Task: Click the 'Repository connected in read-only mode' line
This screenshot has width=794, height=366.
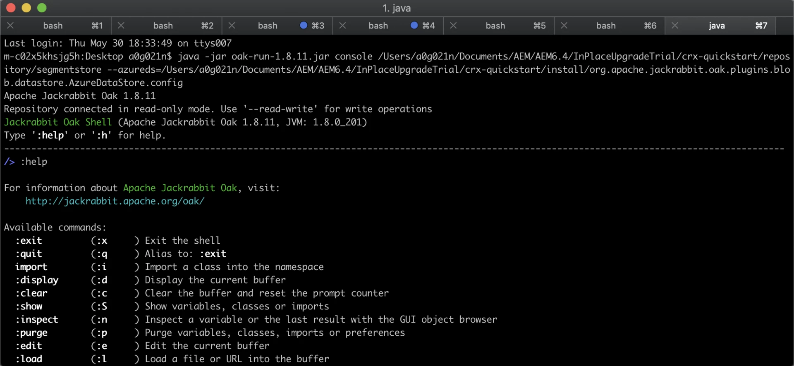Action: tap(218, 109)
